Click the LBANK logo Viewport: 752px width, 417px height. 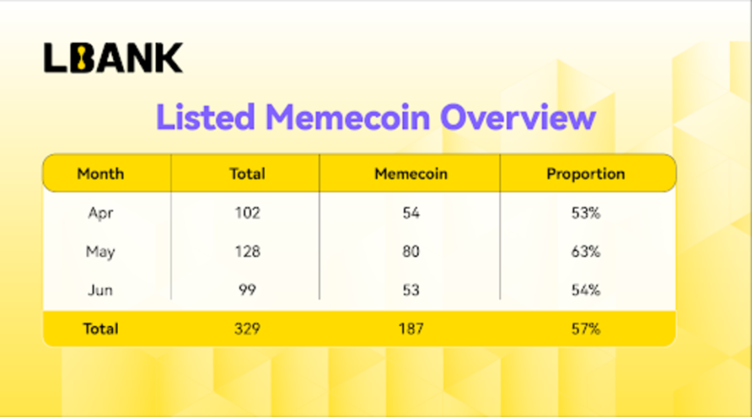[113, 58]
